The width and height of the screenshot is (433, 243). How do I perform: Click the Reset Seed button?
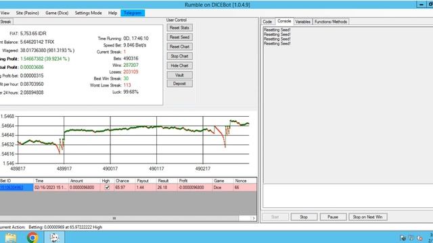(x=179, y=37)
